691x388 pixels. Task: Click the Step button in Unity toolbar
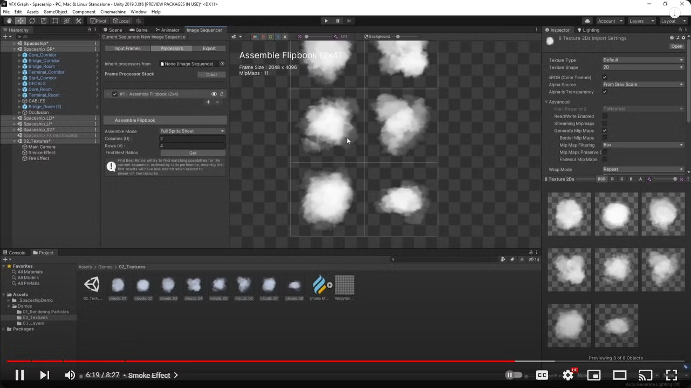pos(349,21)
